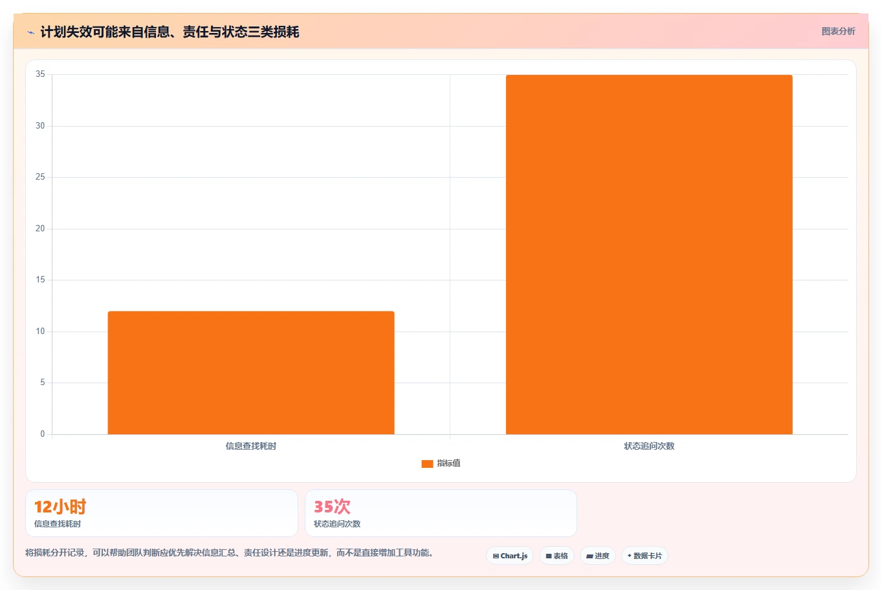Open the 12小时 data card
The height and width of the screenshot is (590, 882).
pos(162,513)
